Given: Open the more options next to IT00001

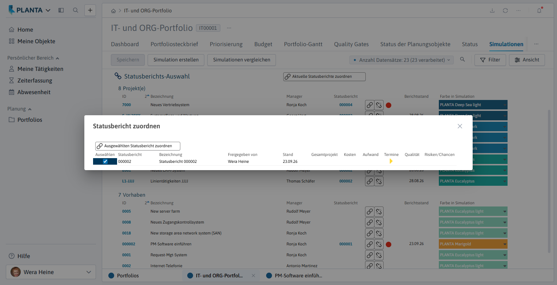Looking at the screenshot, I should 229,28.
